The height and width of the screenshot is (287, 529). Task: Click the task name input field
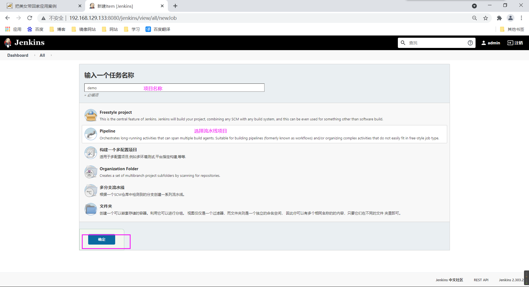pos(174,88)
